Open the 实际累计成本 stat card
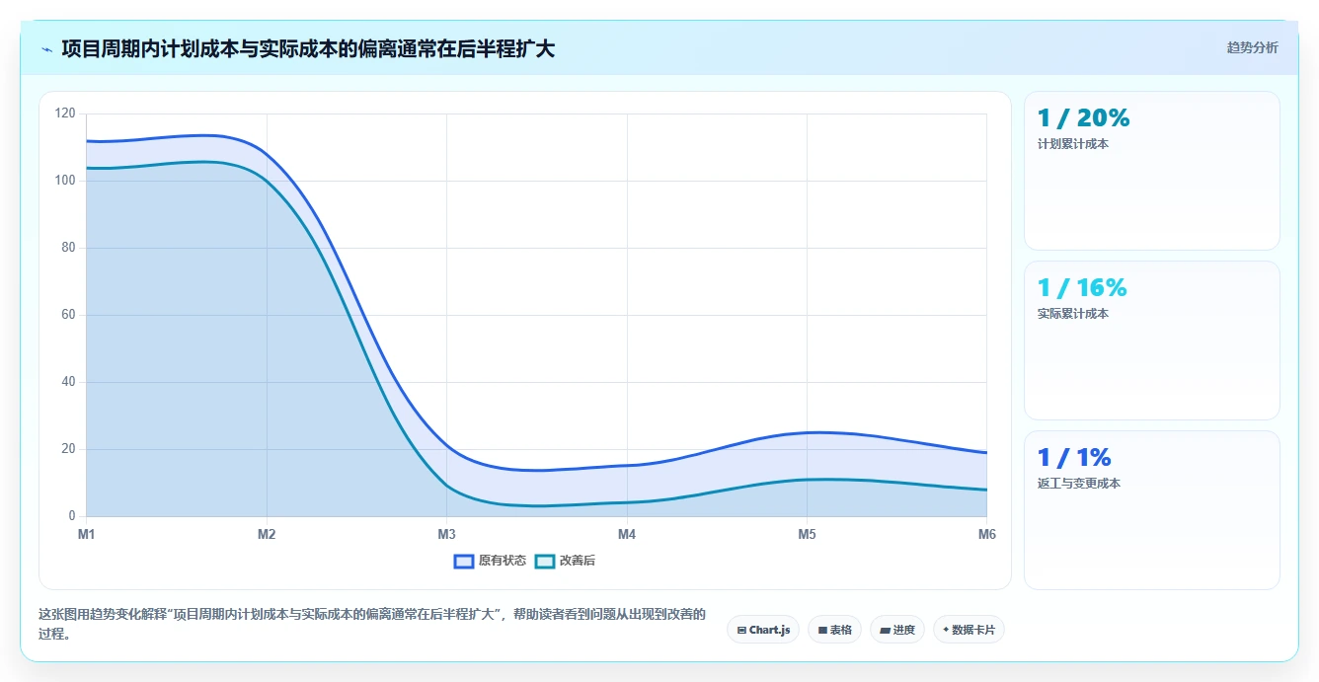Screen dimensions: 1319x682 pos(1152,341)
